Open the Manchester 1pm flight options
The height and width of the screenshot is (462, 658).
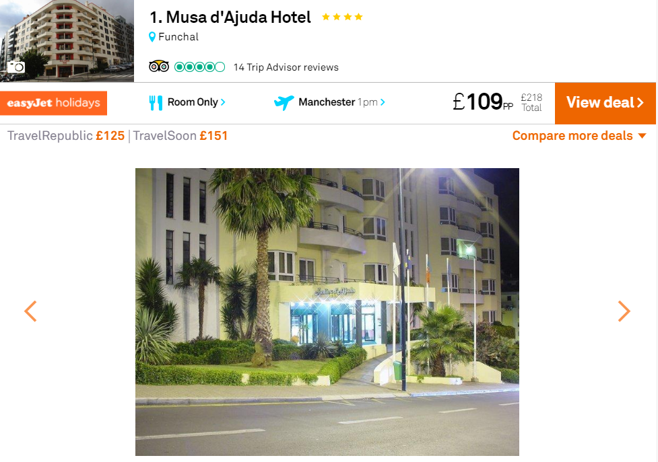click(x=341, y=102)
